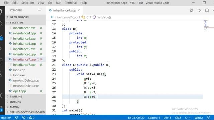
Task: Collapse the YTC++TUT folder section
Action: (25, 23)
